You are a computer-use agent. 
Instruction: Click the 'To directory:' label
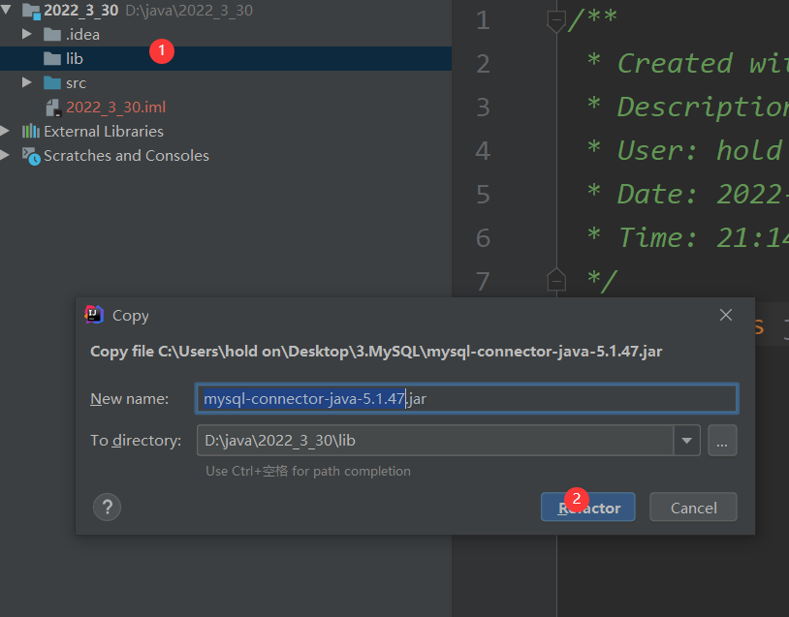[136, 441]
